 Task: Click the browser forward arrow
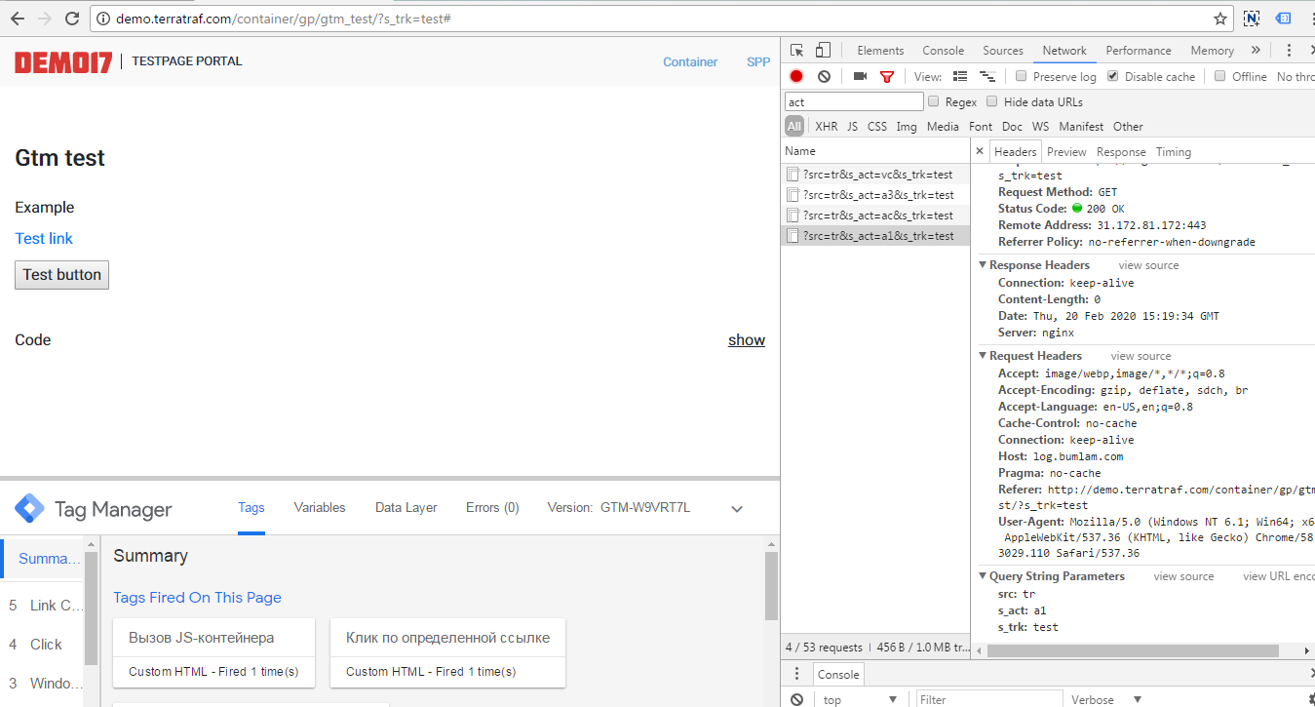44,19
